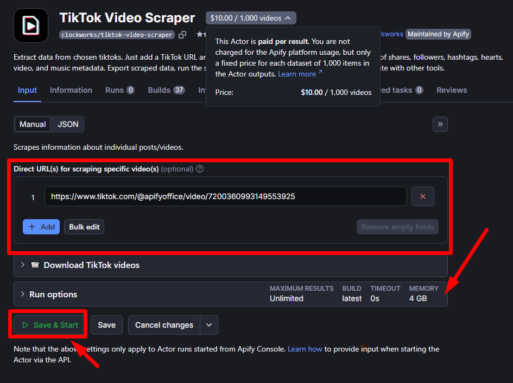Click the Maintained by Apify badge

[438, 34]
